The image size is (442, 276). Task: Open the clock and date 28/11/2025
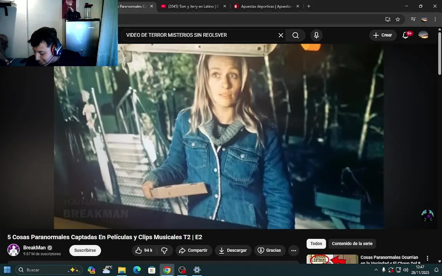420,270
